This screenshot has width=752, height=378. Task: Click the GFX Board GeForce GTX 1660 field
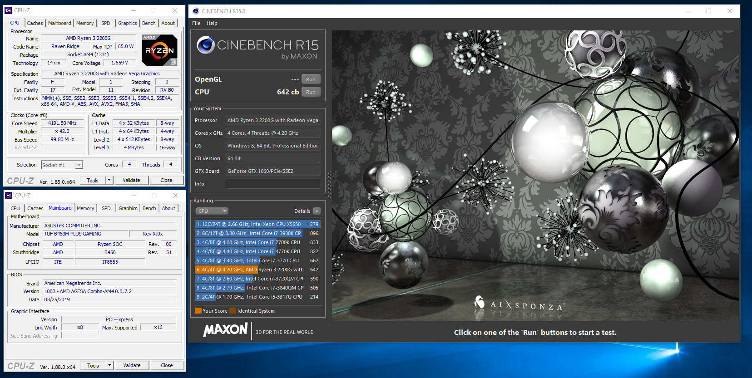point(273,171)
